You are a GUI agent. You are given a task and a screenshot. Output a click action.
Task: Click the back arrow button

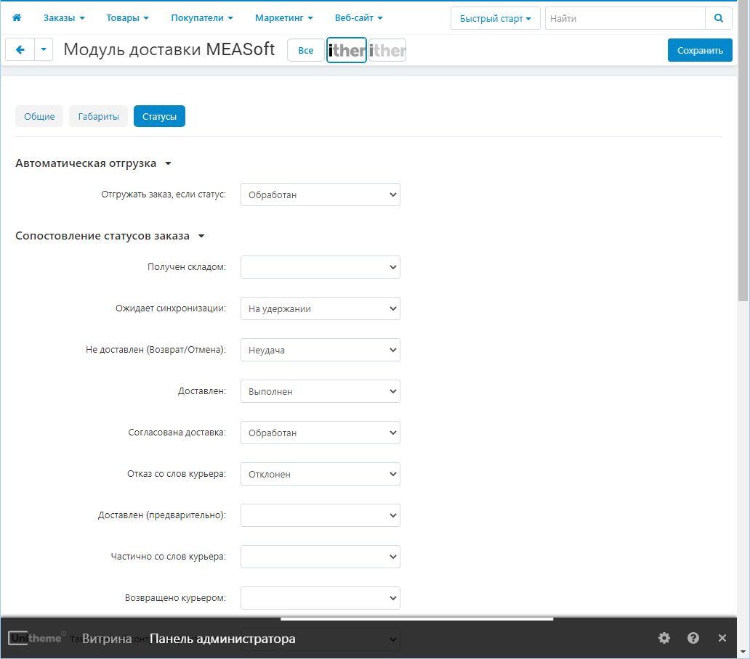pyautogui.click(x=20, y=49)
